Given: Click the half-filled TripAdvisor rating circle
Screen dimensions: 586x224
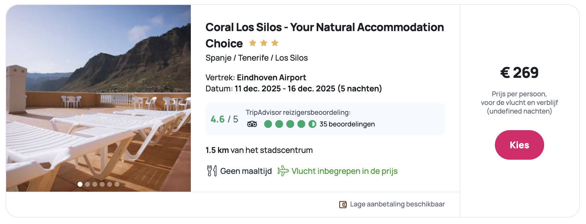Looking at the screenshot, I should [x=312, y=124].
